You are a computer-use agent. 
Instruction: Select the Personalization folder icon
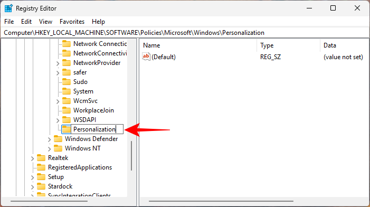pyautogui.click(x=67, y=129)
